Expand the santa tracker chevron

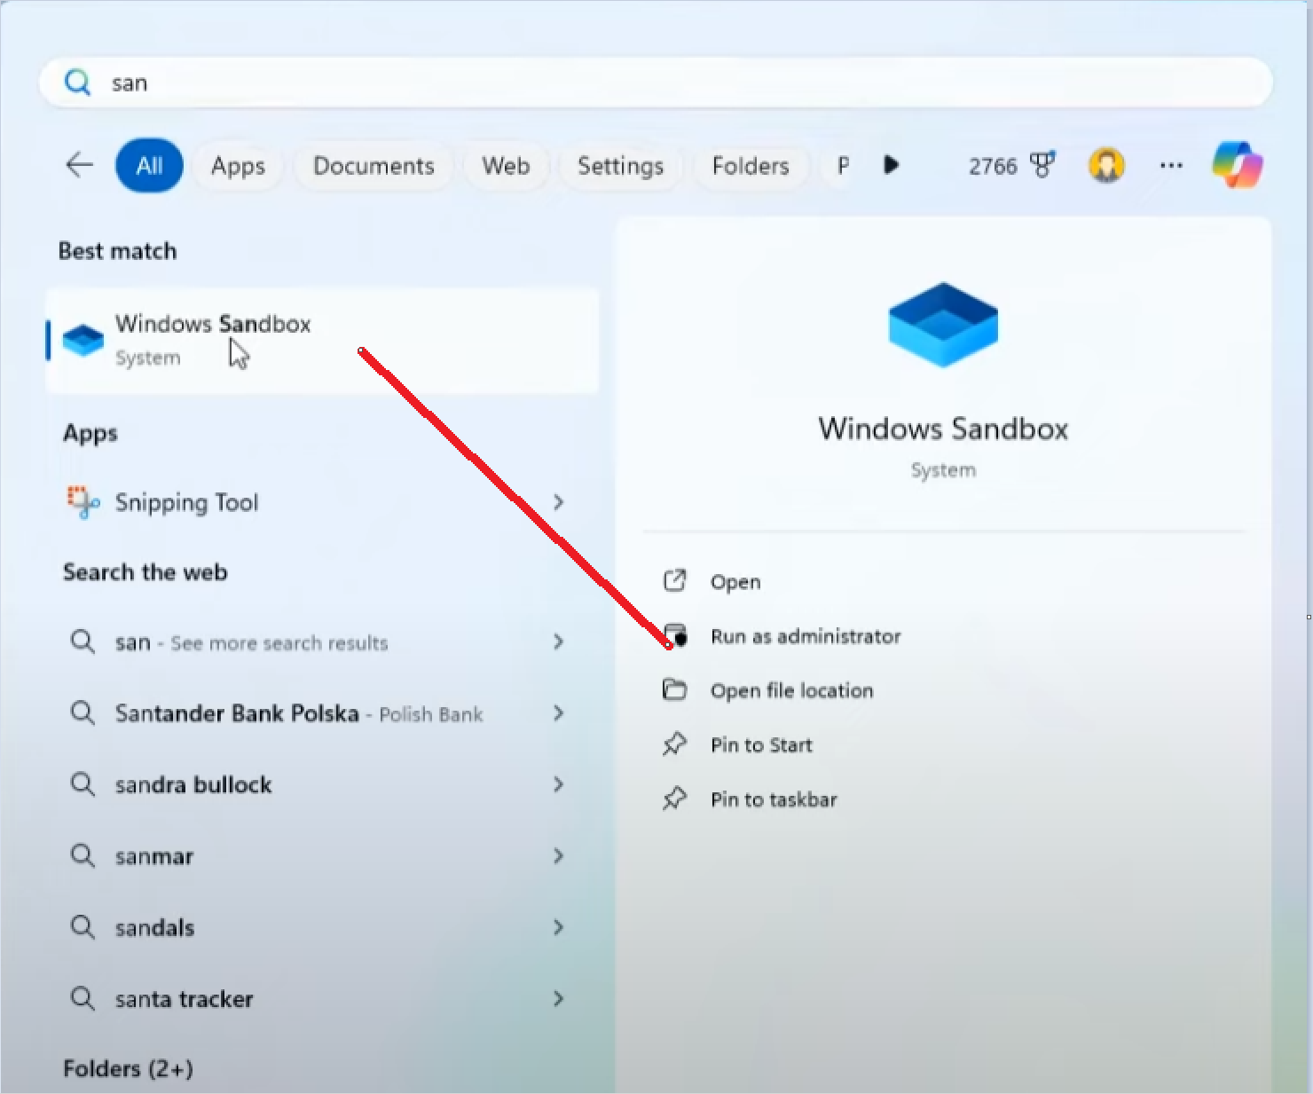click(x=558, y=998)
